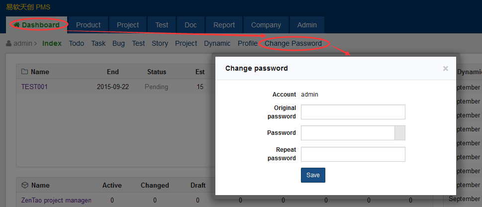Open ZenTao project management product link

pyautogui.click(x=56, y=200)
